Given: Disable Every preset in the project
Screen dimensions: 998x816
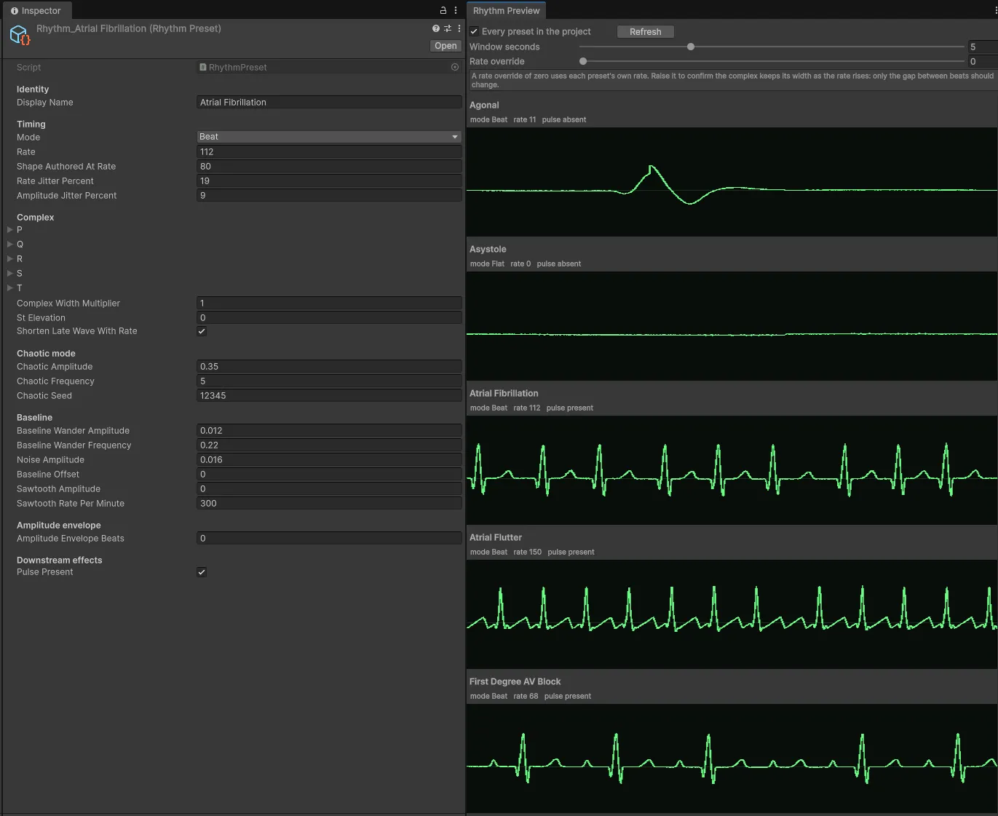Looking at the screenshot, I should point(474,31).
